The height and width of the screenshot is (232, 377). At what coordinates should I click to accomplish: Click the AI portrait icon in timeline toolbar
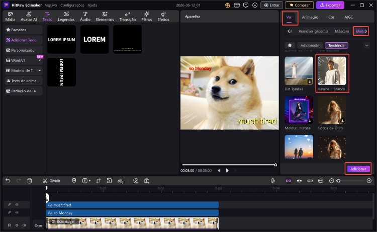(136, 181)
